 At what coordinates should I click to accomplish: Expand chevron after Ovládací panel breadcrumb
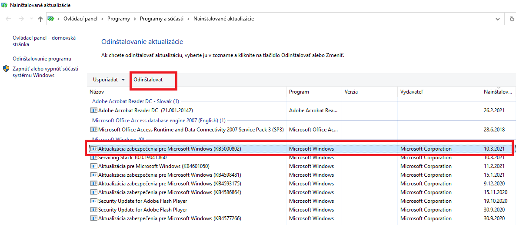point(102,19)
